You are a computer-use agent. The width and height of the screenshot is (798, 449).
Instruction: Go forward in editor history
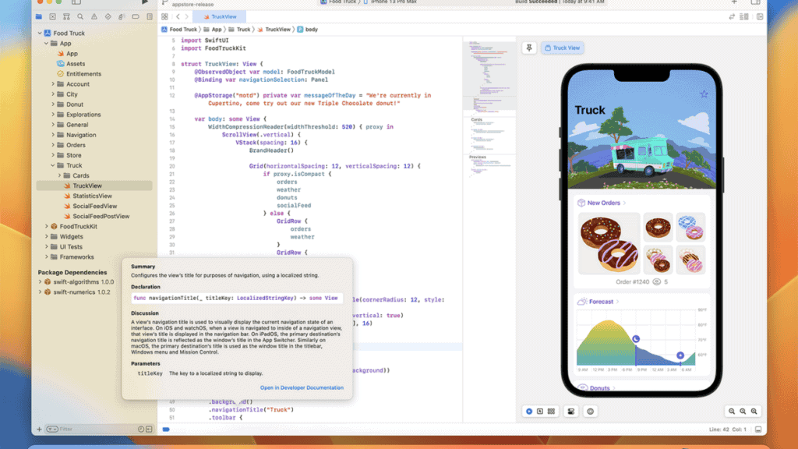click(x=187, y=17)
